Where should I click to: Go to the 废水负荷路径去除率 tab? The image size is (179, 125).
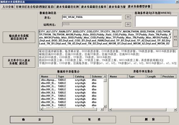point(94,6)
